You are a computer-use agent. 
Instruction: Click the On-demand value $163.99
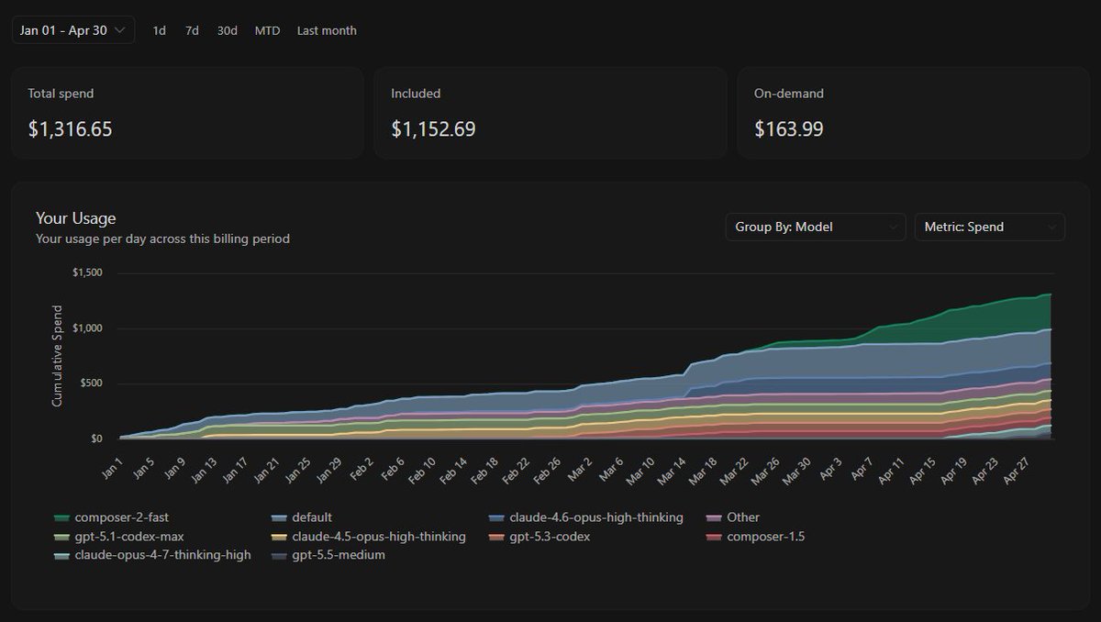tap(789, 129)
